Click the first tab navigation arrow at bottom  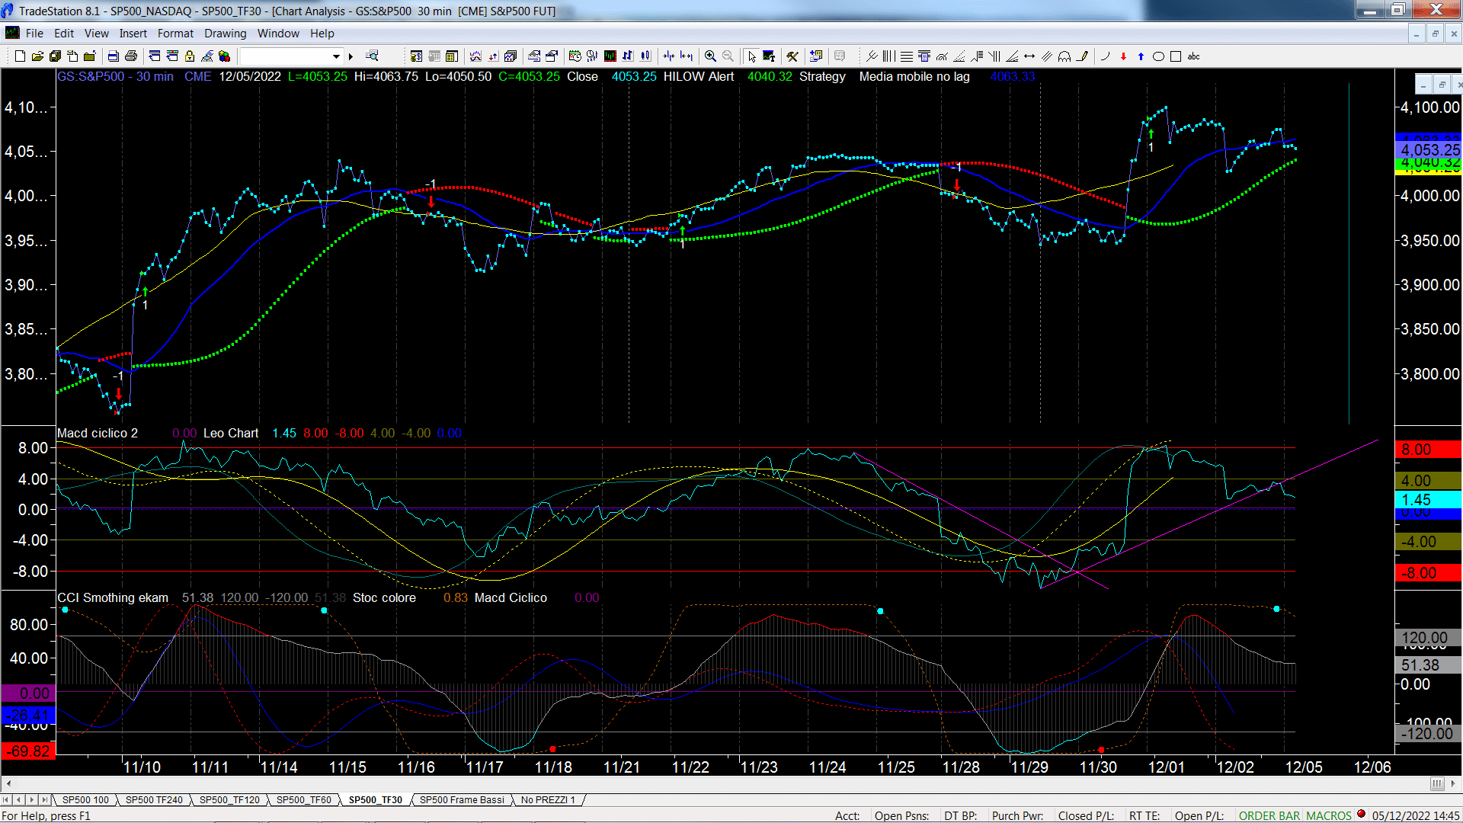(x=6, y=799)
